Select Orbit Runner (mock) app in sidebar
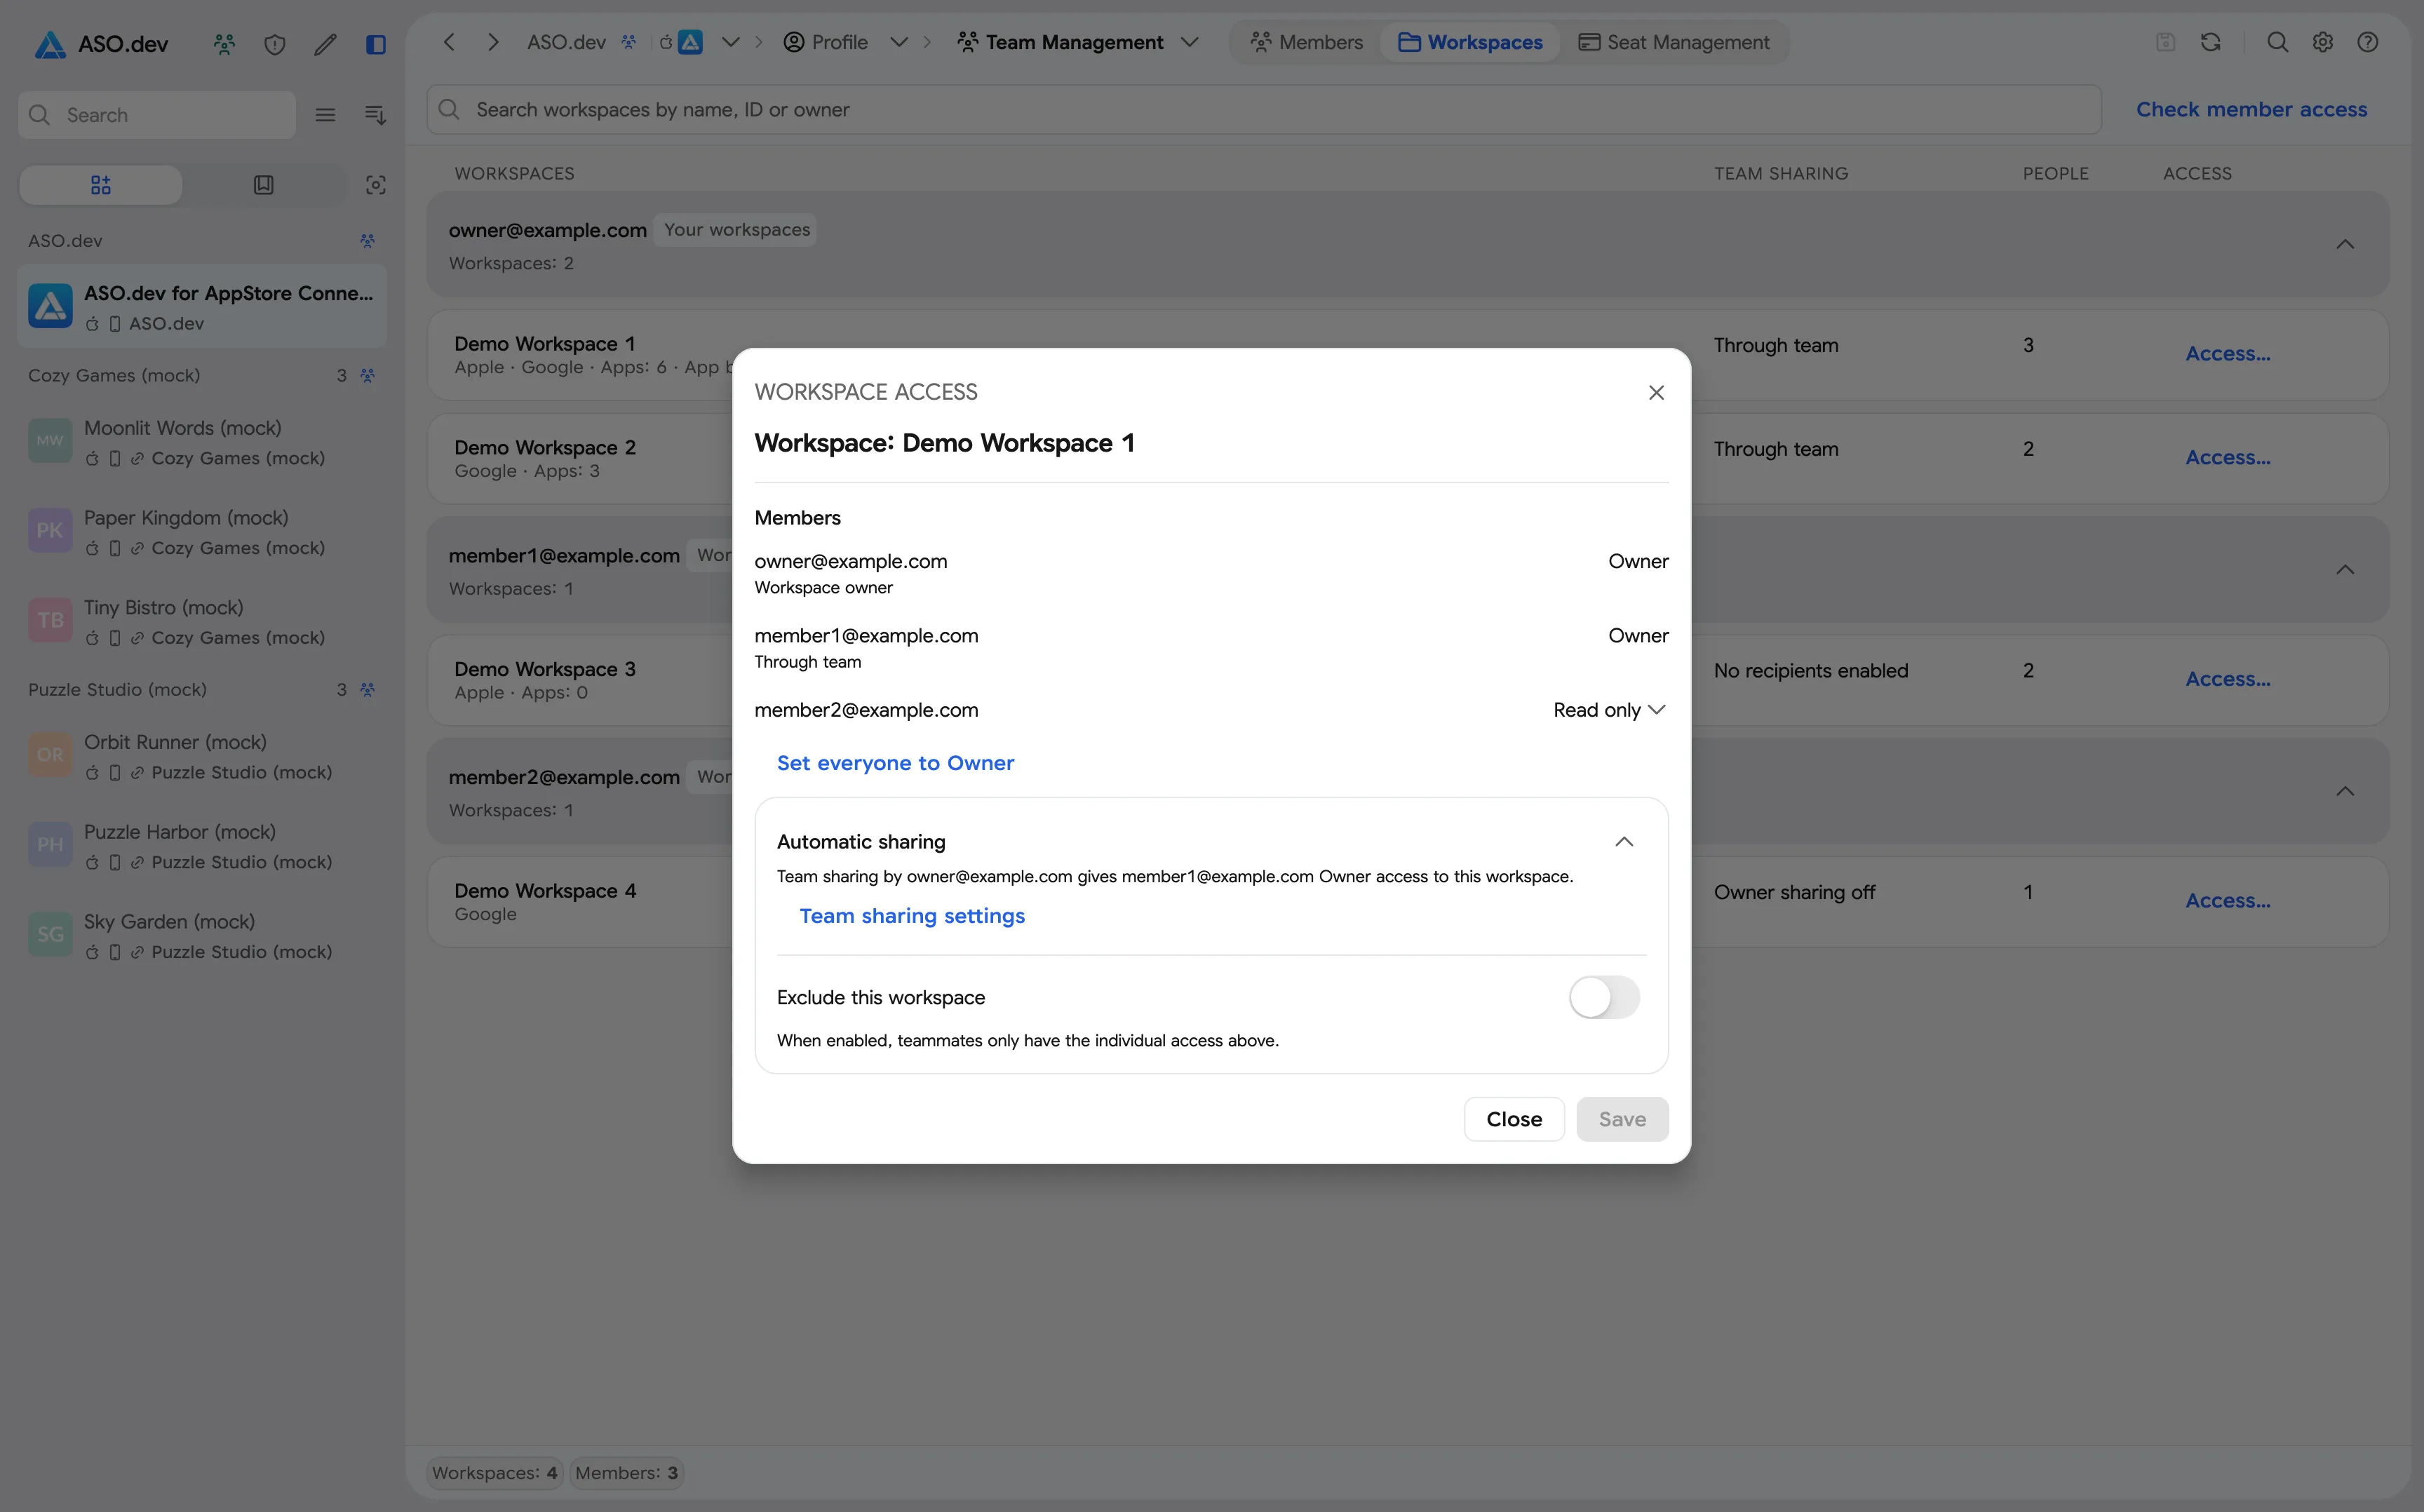Viewport: 2424px width, 1512px height. (x=202, y=756)
